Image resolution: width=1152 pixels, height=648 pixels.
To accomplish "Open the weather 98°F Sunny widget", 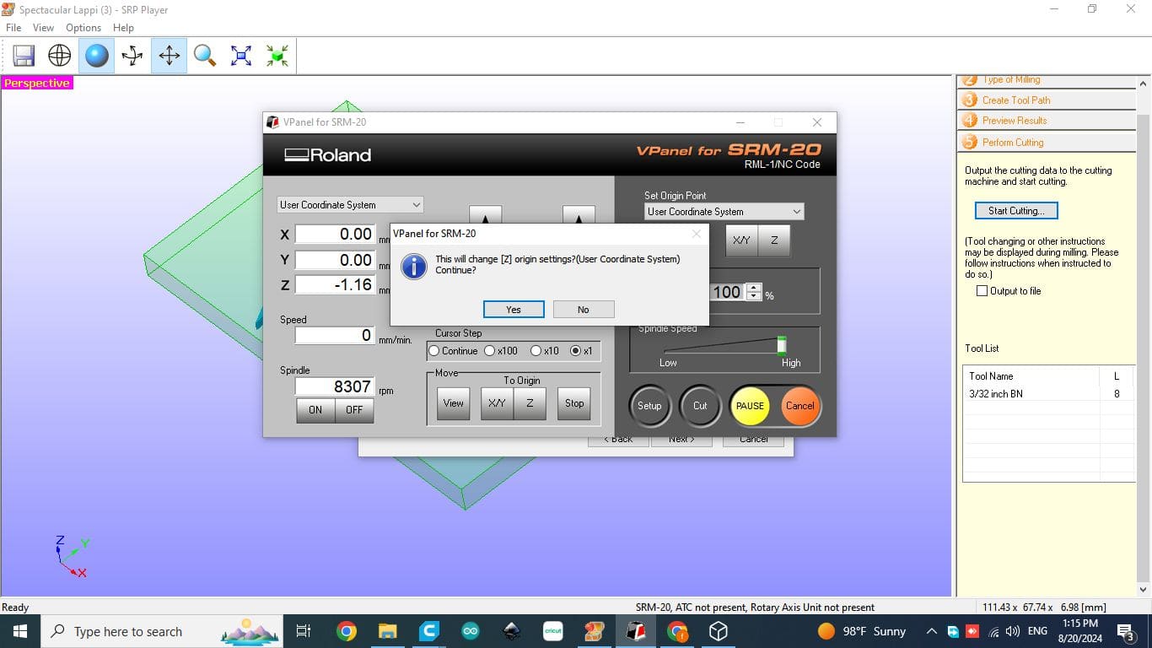I will tap(862, 631).
